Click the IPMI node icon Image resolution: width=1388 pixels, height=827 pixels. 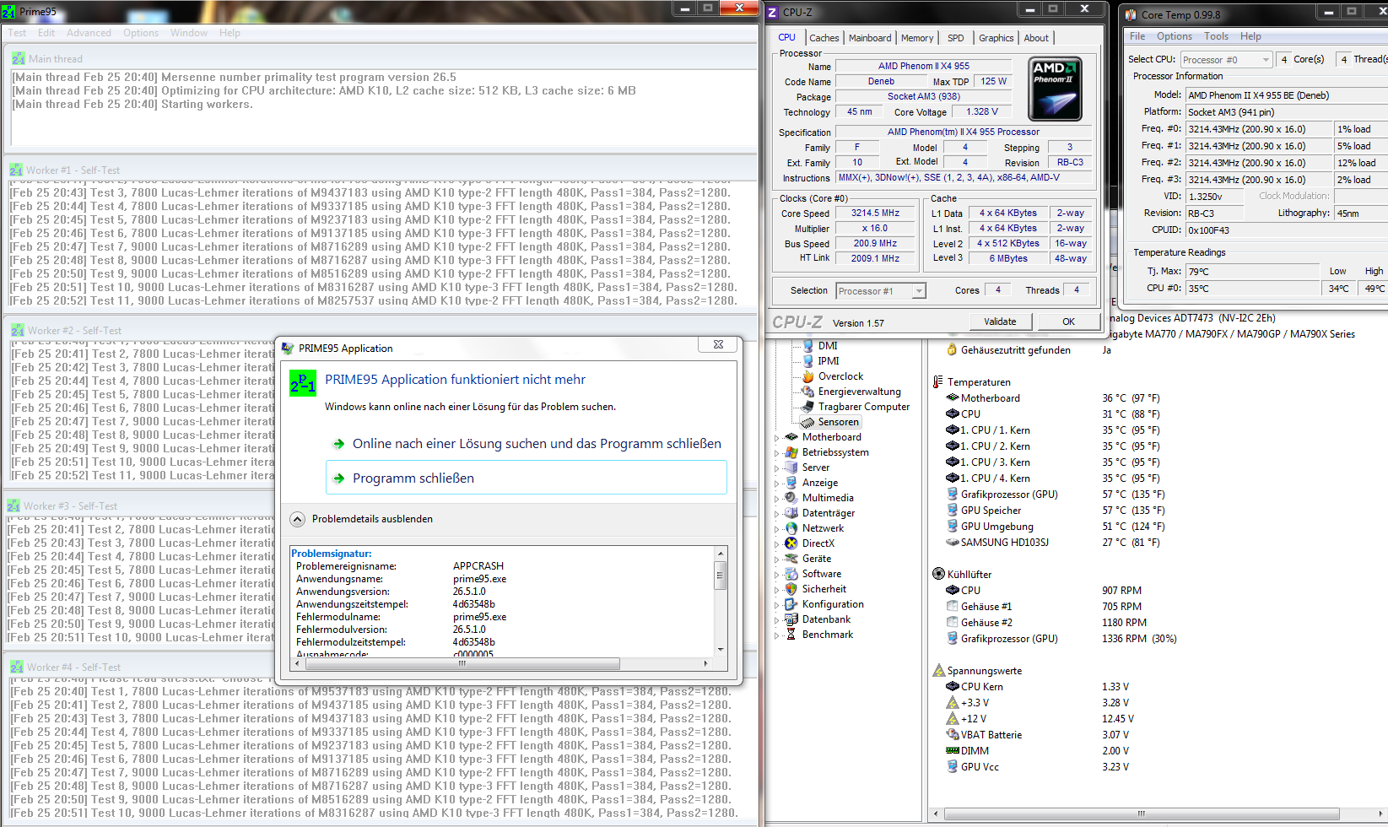click(807, 360)
